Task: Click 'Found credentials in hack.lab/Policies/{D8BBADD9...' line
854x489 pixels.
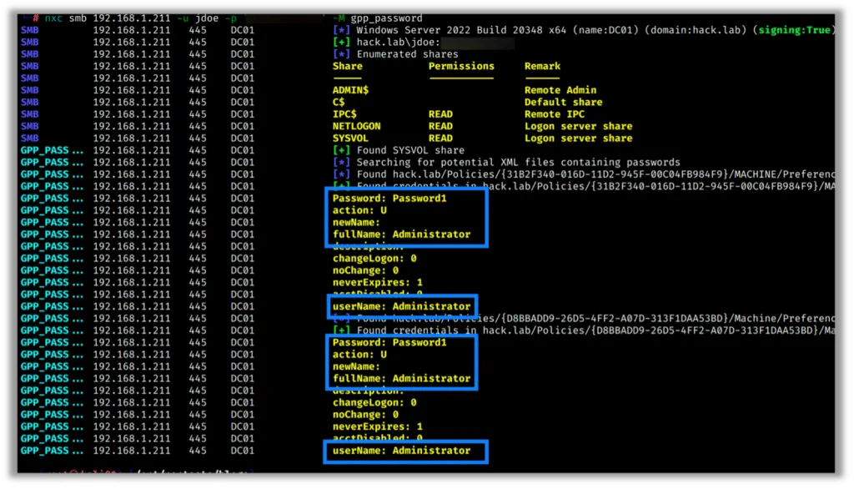Action: (x=595, y=330)
